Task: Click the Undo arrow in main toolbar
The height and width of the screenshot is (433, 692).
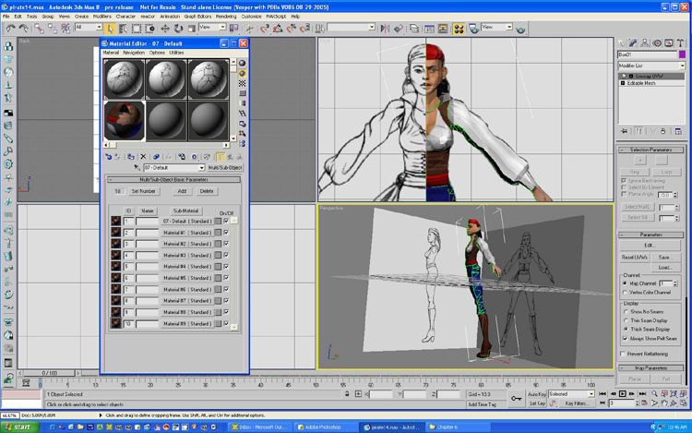Action: [10, 28]
